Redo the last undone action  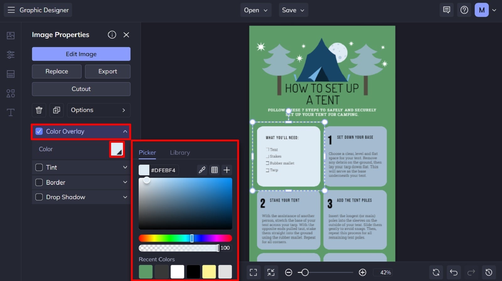pyautogui.click(x=471, y=272)
